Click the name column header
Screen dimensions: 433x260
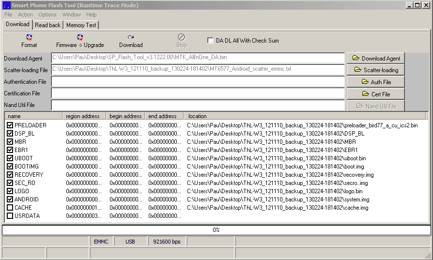(33, 116)
